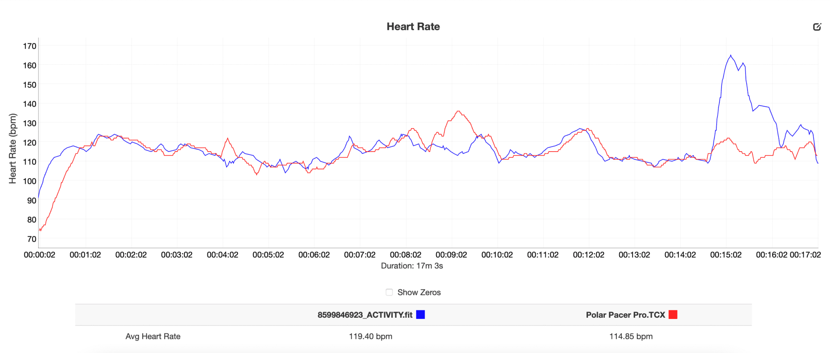830x353 pixels.
Task: Select the 8599846923_ACTIVITY.fit column header
Action: [x=365, y=315]
